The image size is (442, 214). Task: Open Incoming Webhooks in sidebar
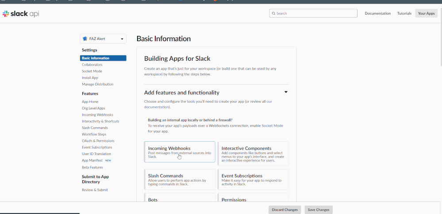[x=97, y=115]
